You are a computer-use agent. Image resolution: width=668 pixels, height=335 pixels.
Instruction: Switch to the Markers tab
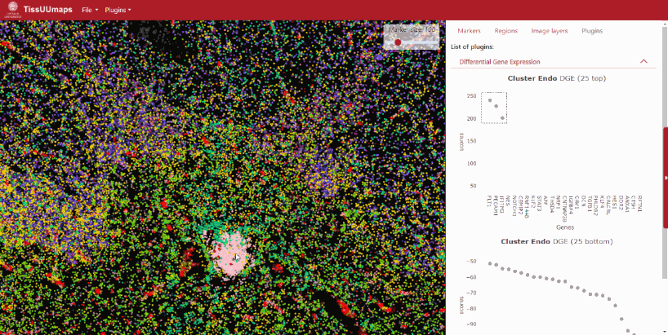click(x=469, y=31)
